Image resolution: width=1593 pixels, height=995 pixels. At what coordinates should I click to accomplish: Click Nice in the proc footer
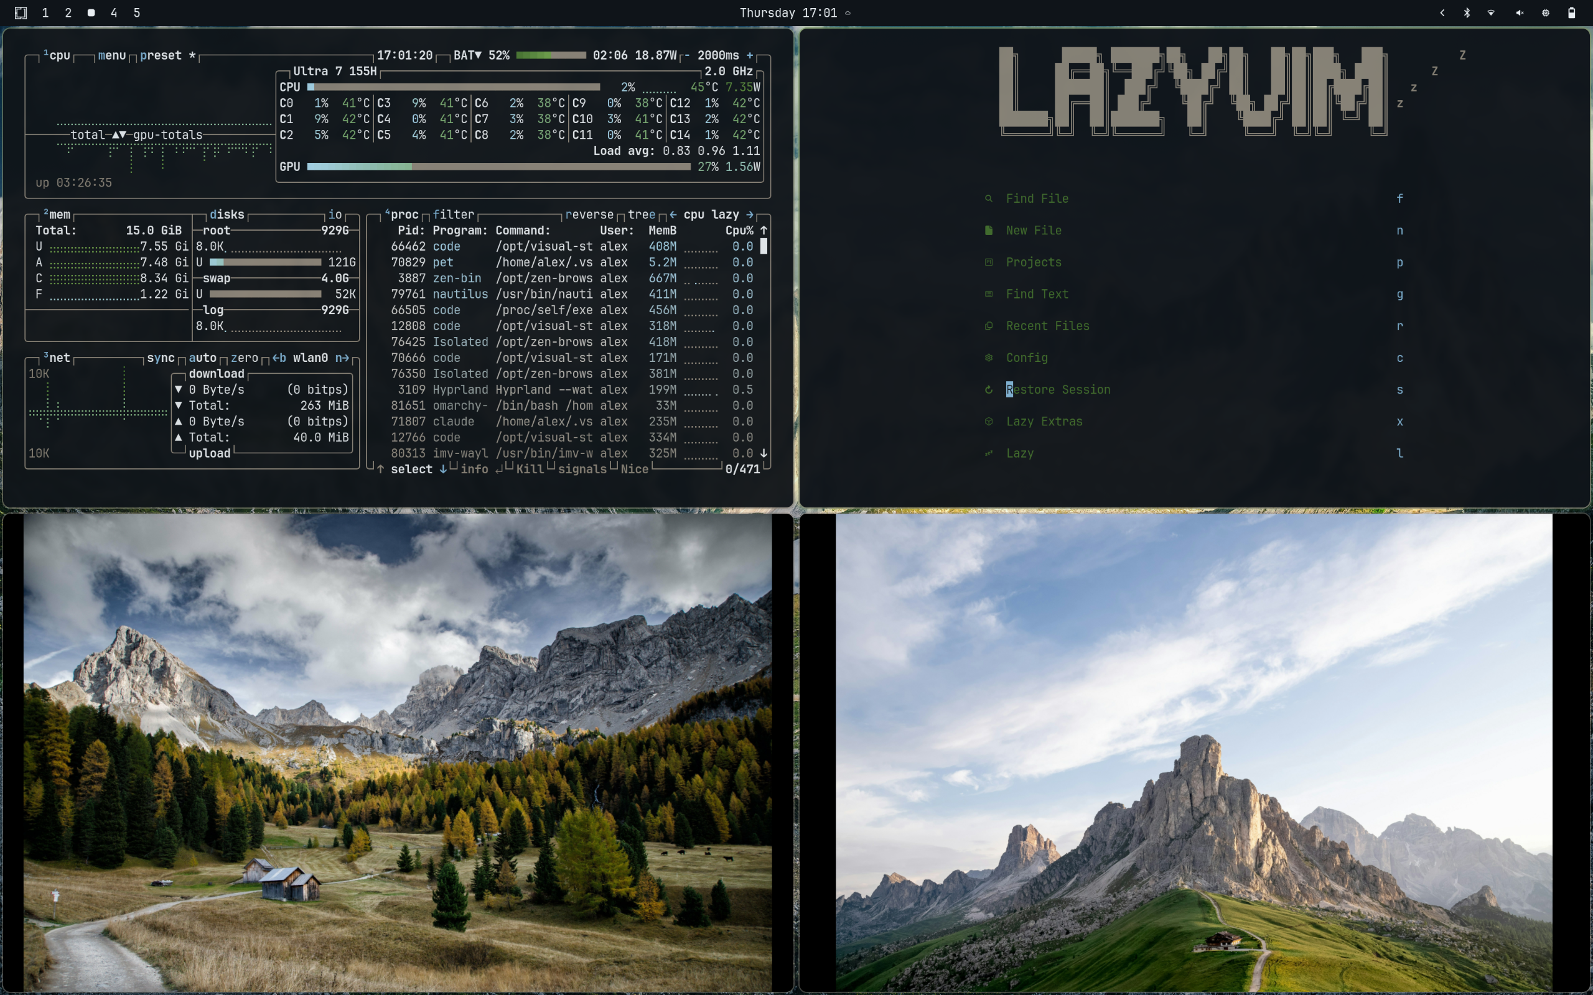635,469
